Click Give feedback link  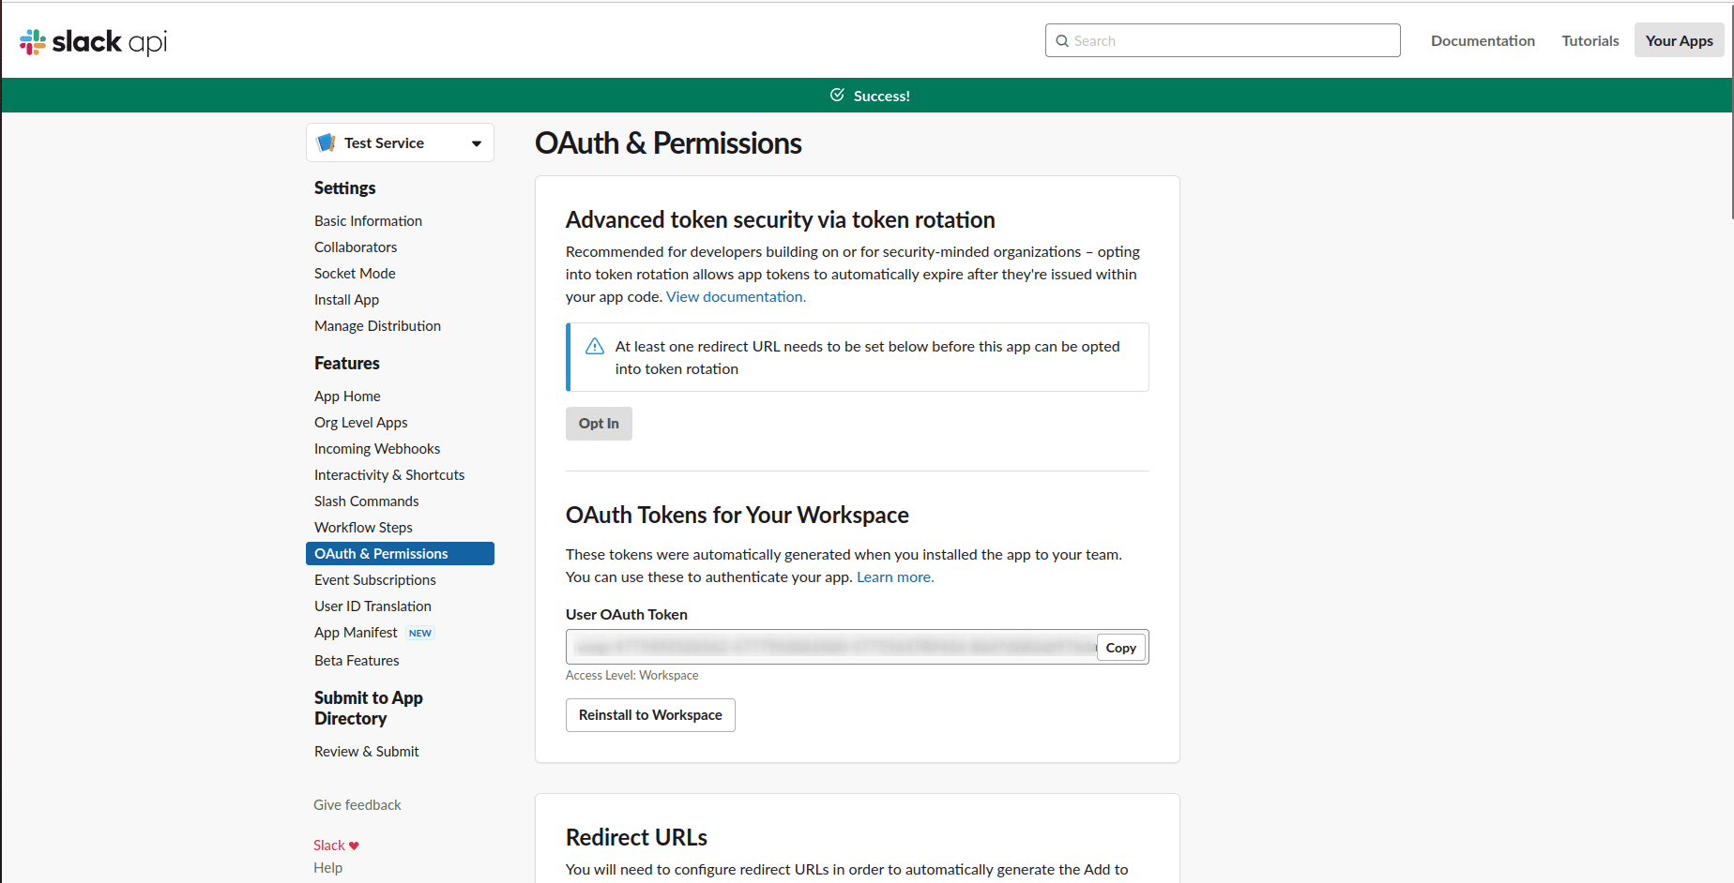tap(357, 805)
